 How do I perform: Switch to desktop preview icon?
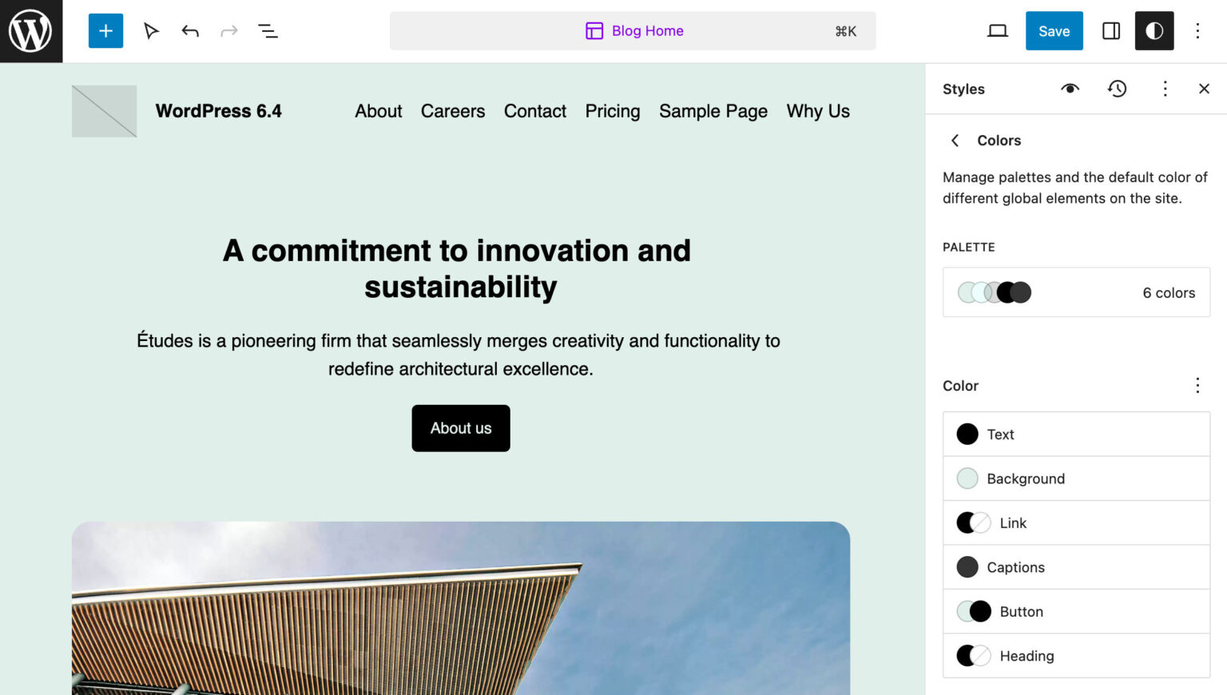997,30
